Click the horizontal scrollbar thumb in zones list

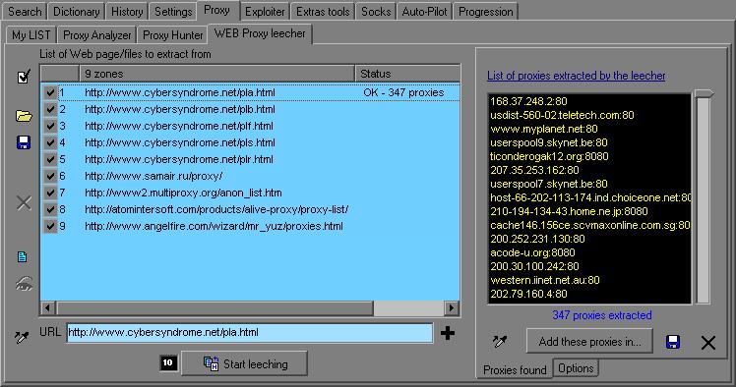point(215,307)
